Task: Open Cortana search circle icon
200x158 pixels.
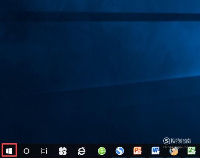Action: pos(26,151)
